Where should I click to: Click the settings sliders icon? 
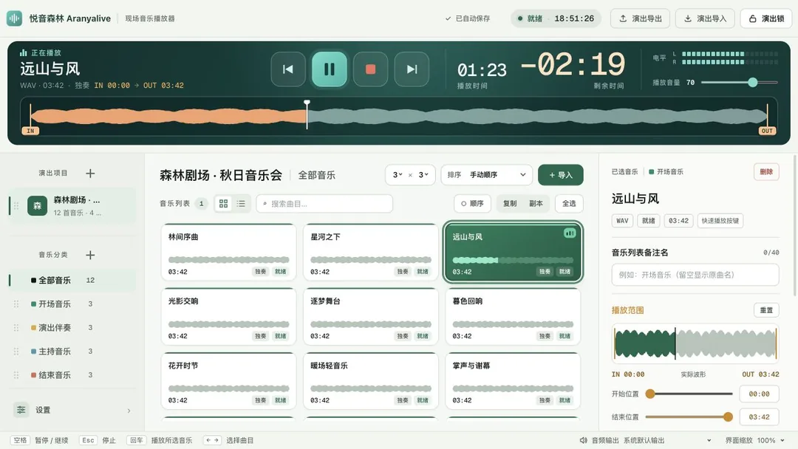pyautogui.click(x=21, y=409)
